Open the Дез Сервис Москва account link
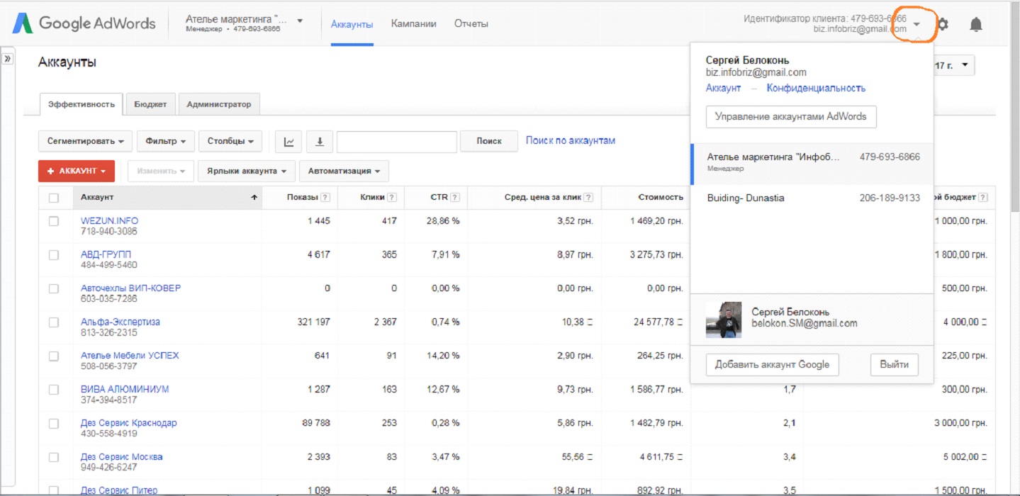 coord(121,456)
